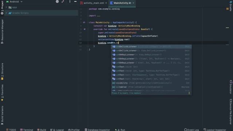This screenshot has width=233, height=131.
Task: Click the activity_main.xml file type icon
Action: coord(82,3)
